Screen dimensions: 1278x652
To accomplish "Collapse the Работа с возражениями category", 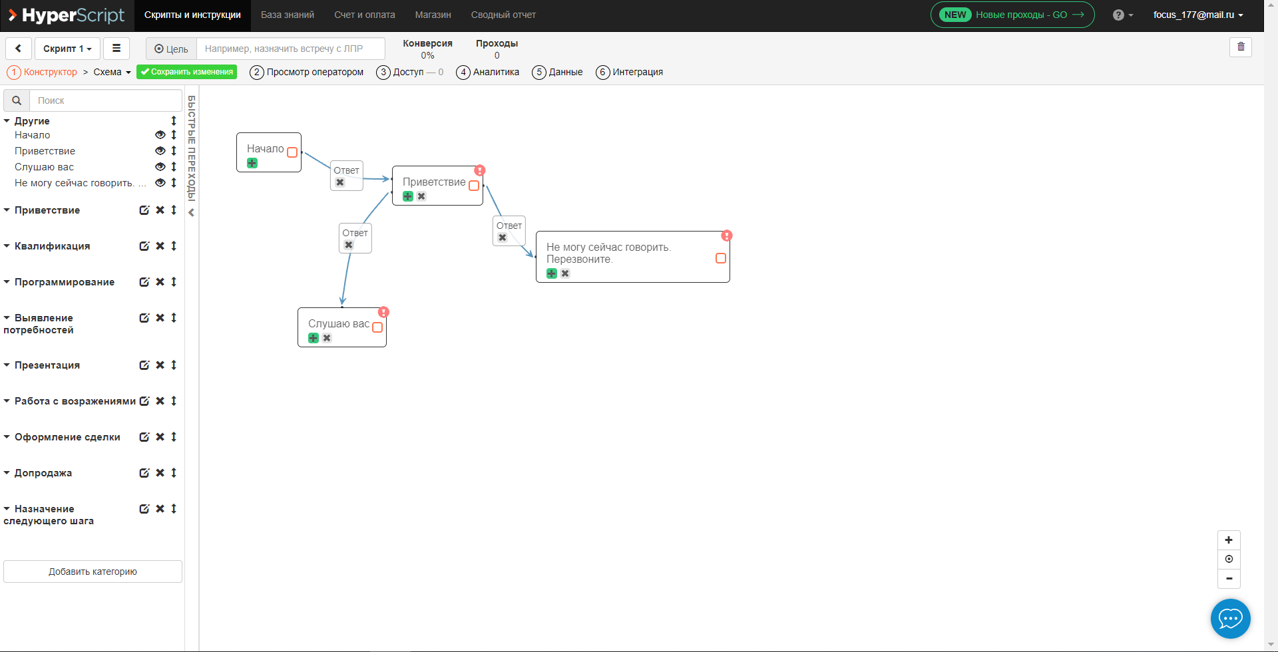I will [x=7, y=401].
